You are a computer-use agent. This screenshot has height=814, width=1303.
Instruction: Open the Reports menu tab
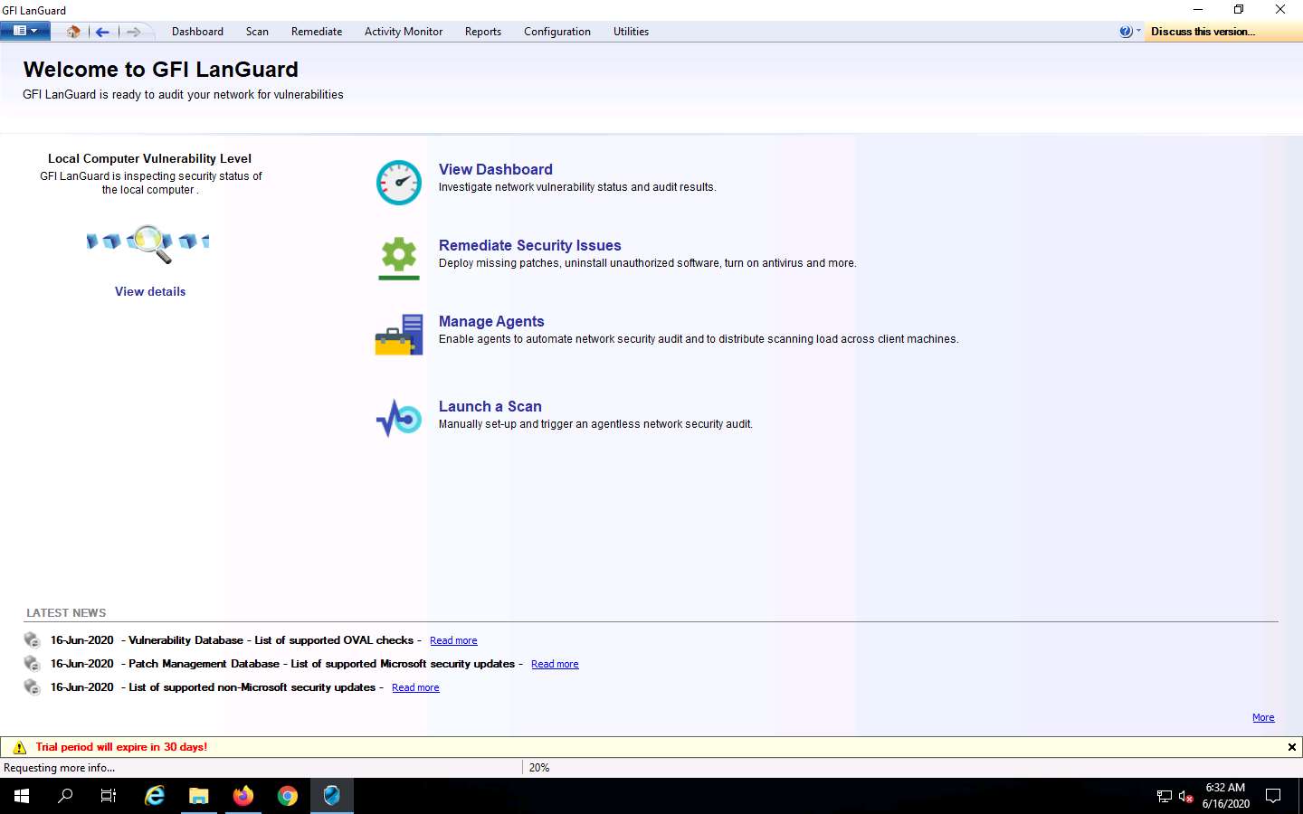tap(483, 32)
